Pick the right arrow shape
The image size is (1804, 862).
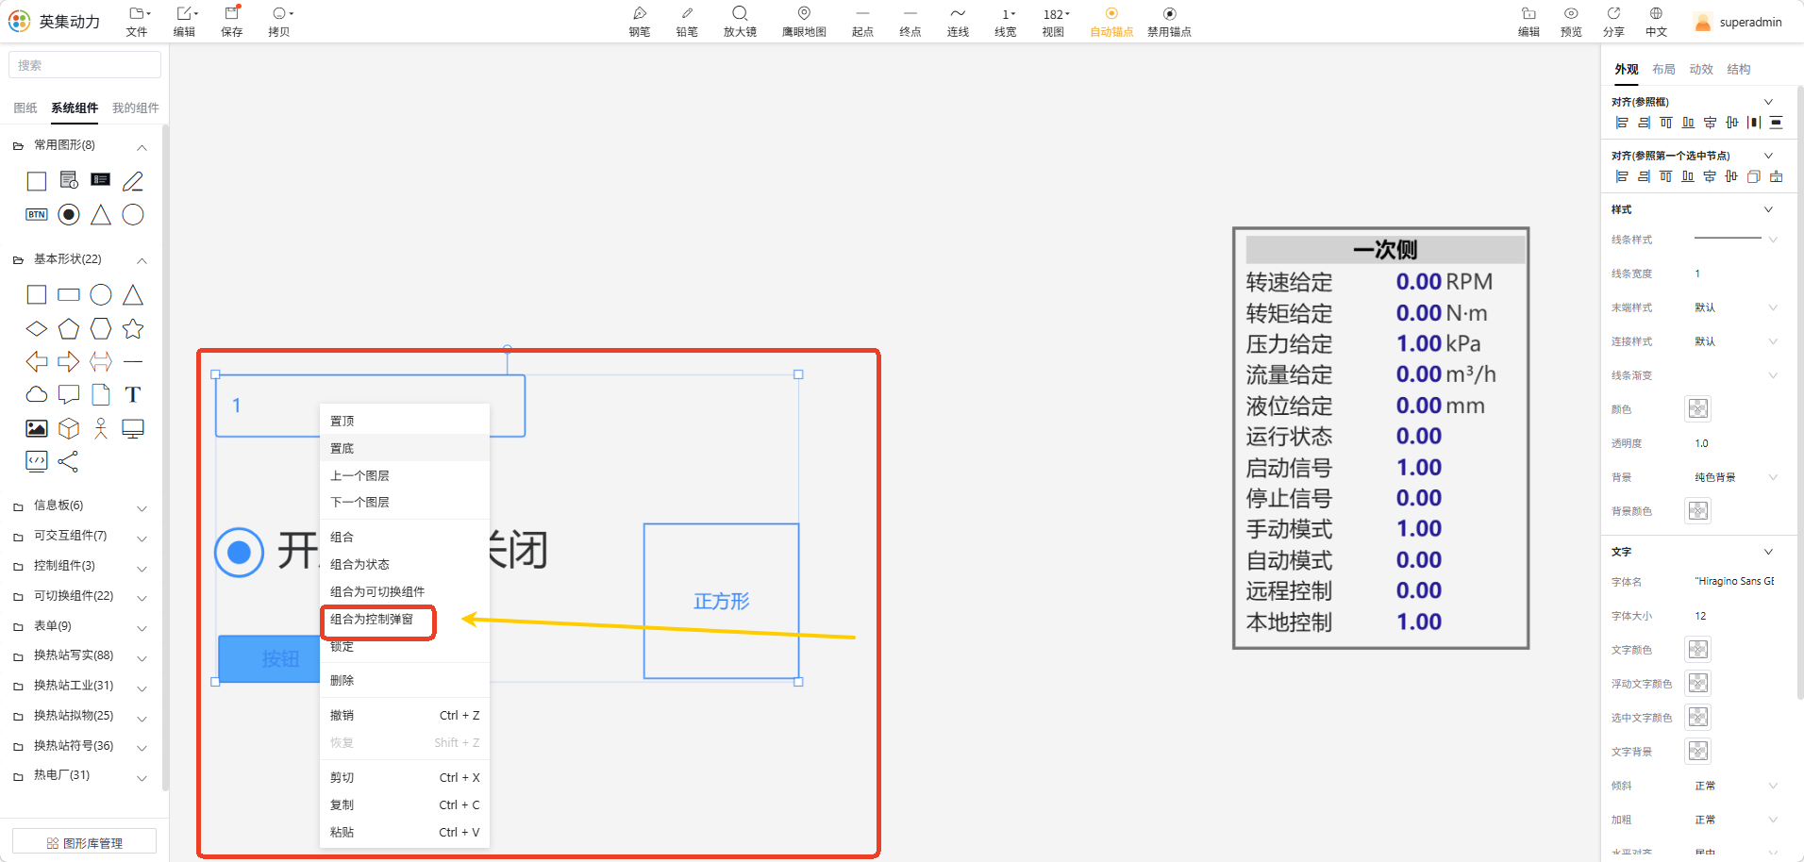pyautogui.click(x=69, y=361)
